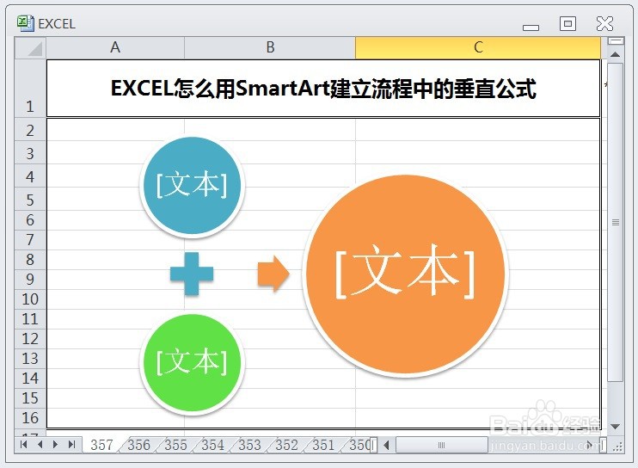Viewport: 638px width, 468px height.
Task: Select row 2 header
Action: tap(30, 130)
